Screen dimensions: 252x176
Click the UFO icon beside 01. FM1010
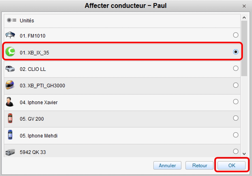(x=10, y=35)
